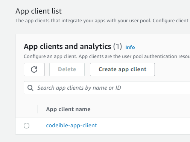Click the Delete button

click(x=67, y=69)
